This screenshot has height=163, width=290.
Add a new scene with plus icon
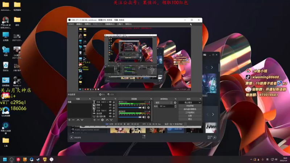(69, 120)
